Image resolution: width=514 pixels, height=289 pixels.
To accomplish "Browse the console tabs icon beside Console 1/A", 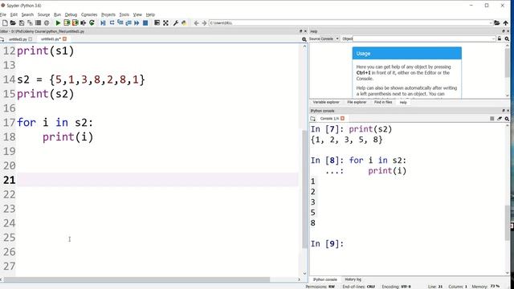I will pyautogui.click(x=312, y=119).
